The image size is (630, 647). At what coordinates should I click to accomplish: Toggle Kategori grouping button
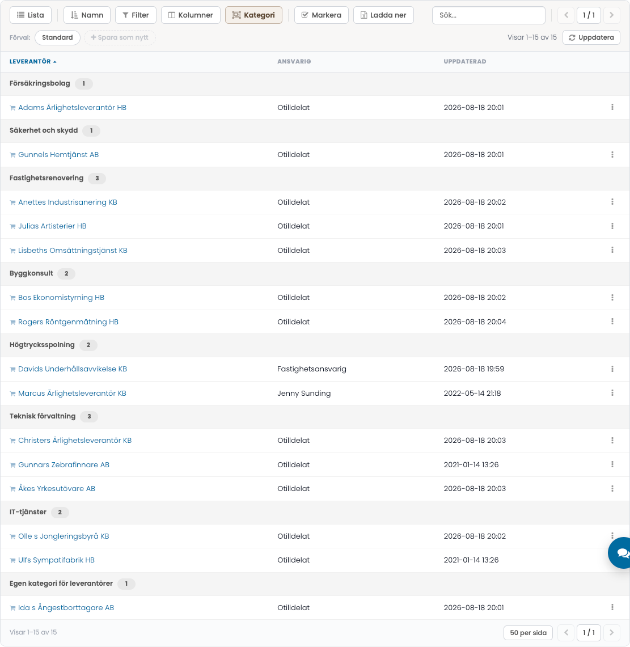point(253,15)
